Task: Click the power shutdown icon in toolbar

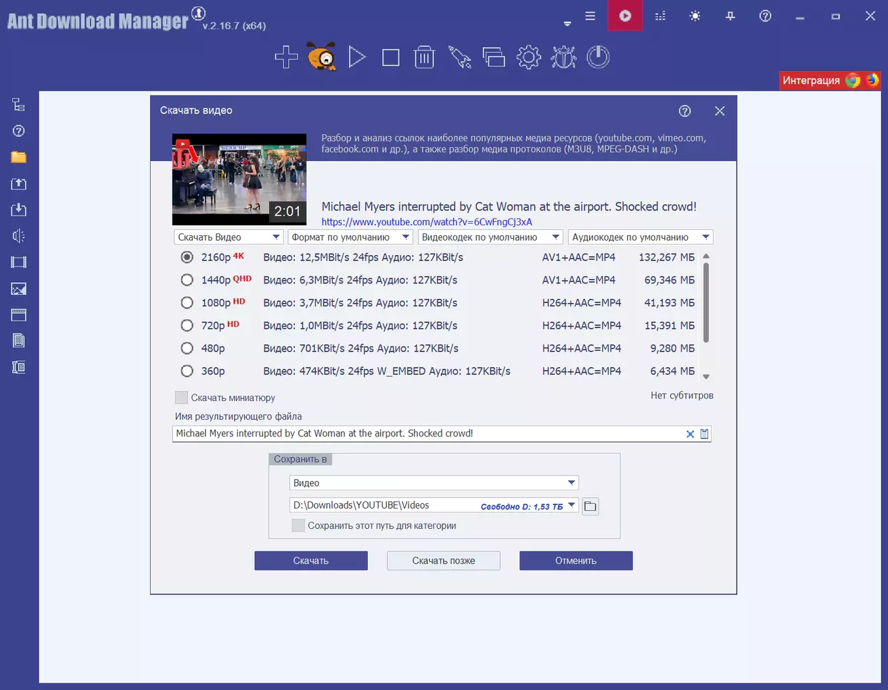Action: pos(598,57)
